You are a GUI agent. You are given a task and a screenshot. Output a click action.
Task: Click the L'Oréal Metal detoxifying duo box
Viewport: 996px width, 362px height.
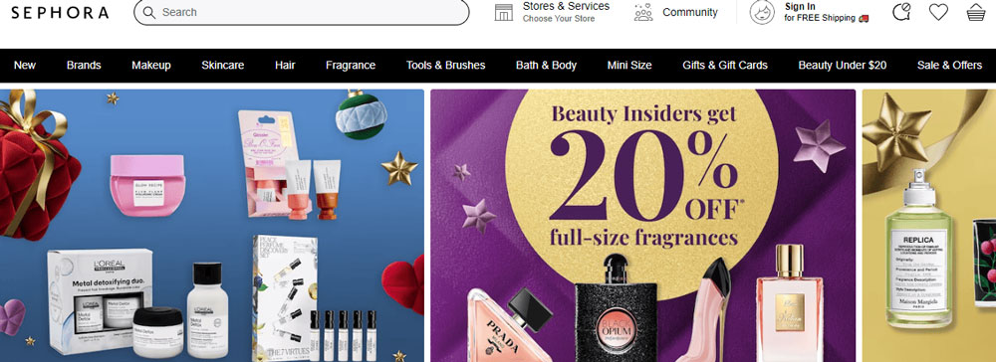coord(100,300)
